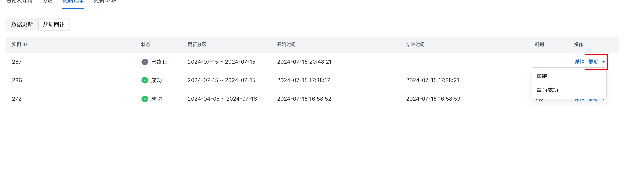630x195 pixels.
Task: Collapse the 更多 dropdown for instance 287
Action: click(x=593, y=62)
